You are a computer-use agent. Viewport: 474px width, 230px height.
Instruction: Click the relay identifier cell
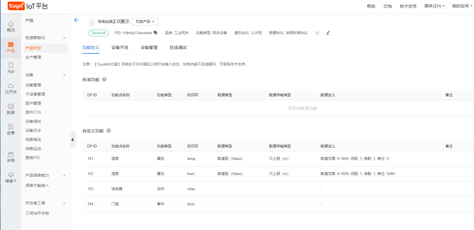(x=191, y=189)
